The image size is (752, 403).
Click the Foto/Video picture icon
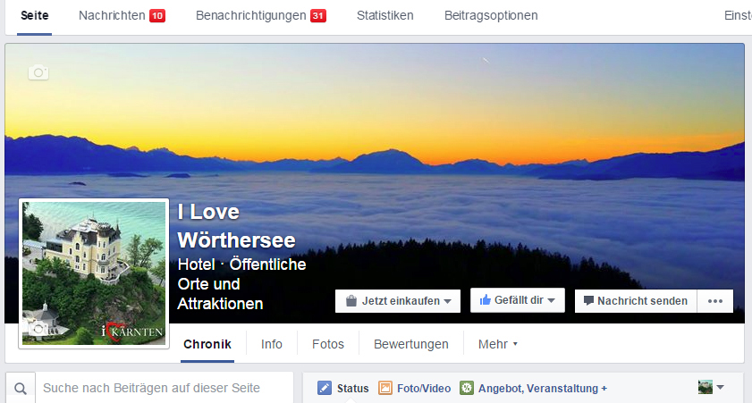[385, 388]
